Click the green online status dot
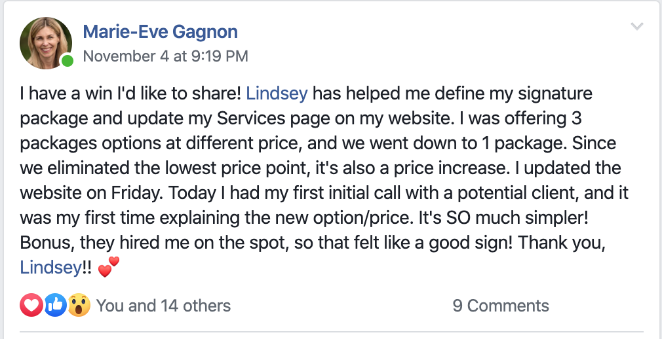 pos(67,61)
